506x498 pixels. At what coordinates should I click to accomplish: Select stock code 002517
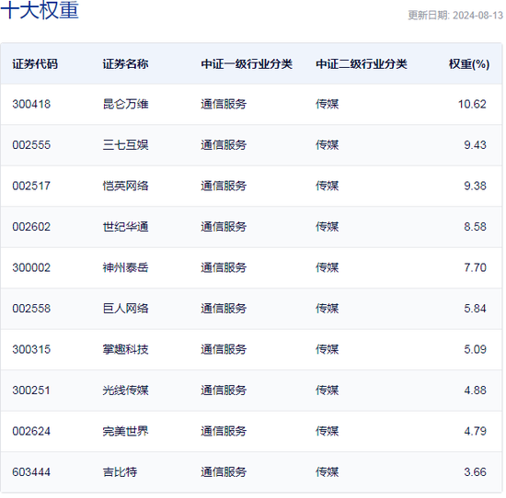pyautogui.click(x=31, y=186)
